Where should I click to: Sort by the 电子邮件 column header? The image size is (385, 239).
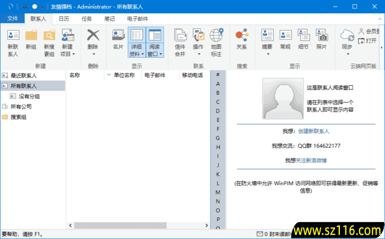(x=161, y=75)
